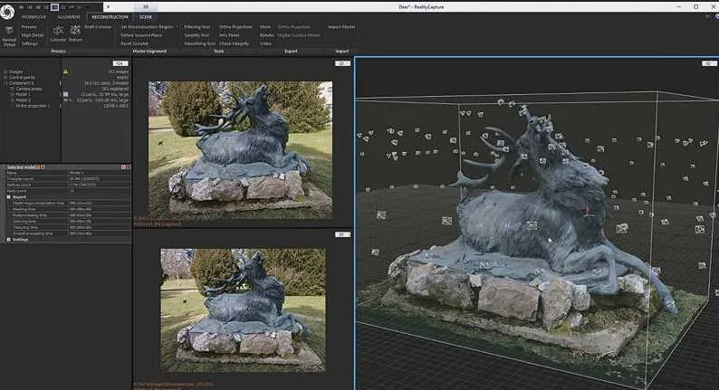719x390 pixels.
Task: Click the lower deer statue photo
Action: coord(243,310)
